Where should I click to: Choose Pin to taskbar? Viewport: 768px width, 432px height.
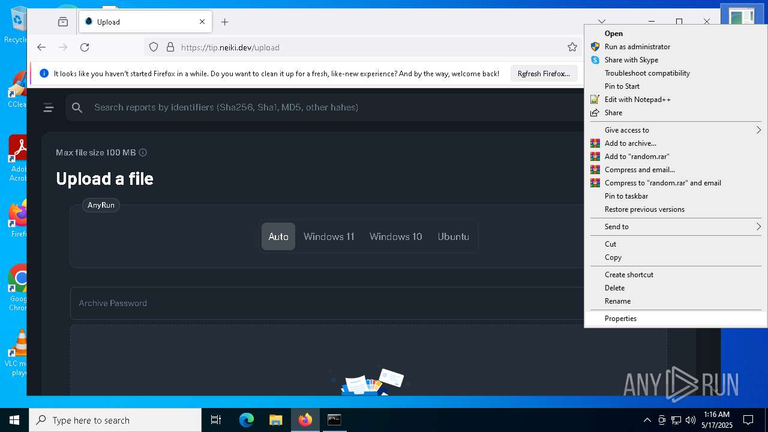click(x=676, y=196)
